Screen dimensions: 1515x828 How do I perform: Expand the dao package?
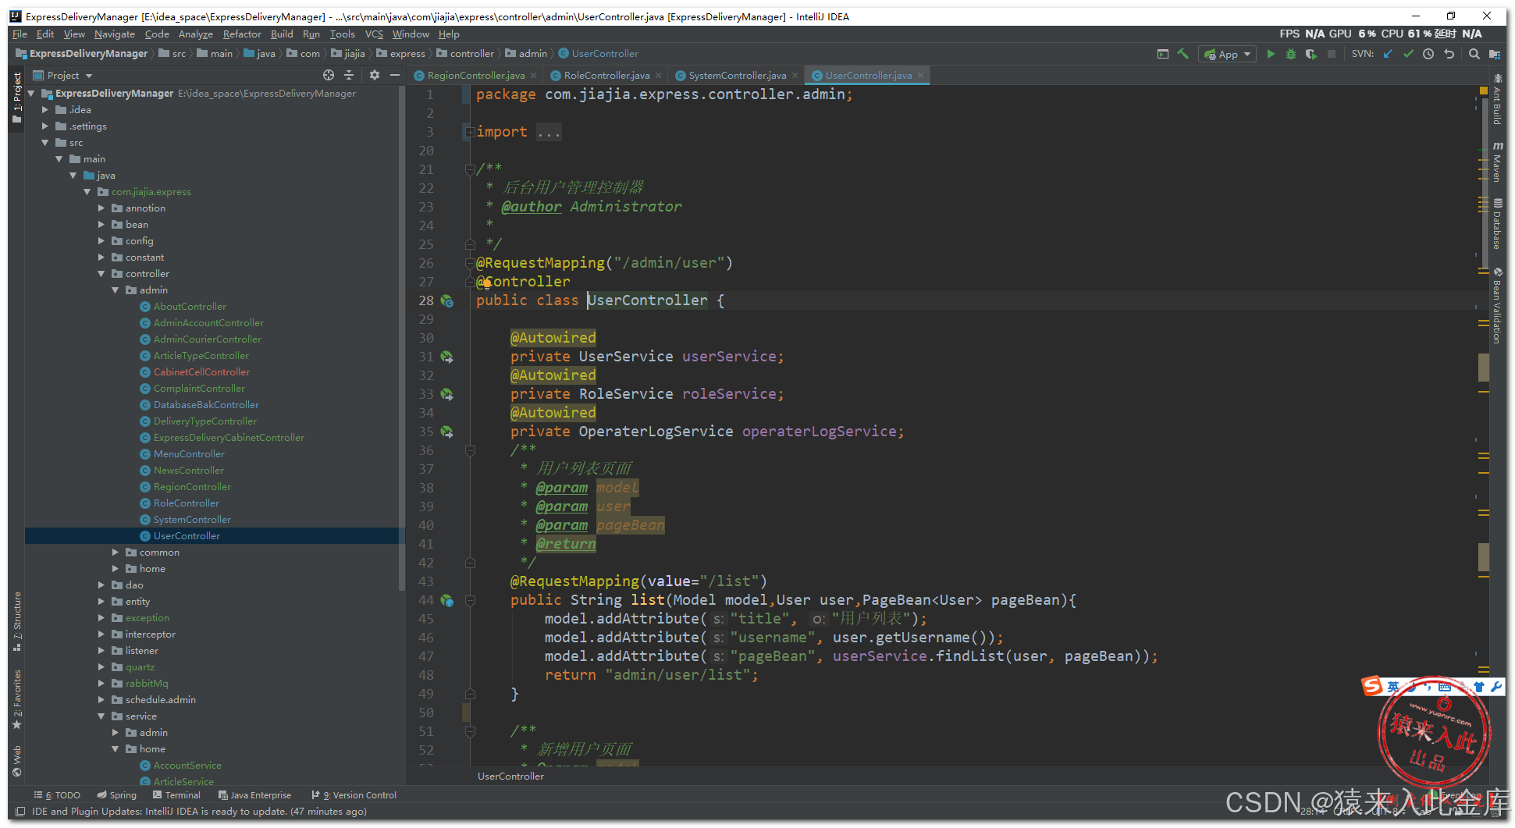tap(101, 585)
